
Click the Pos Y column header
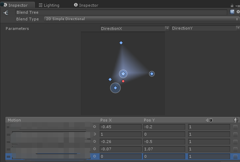click(x=149, y=120)
